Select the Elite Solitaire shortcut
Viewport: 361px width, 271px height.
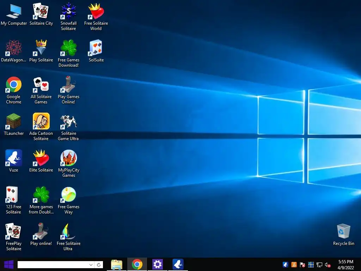[41, 161]
